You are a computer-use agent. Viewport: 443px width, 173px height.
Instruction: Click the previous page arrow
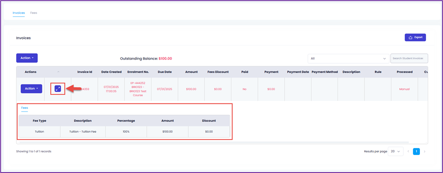tap(408, 152)
